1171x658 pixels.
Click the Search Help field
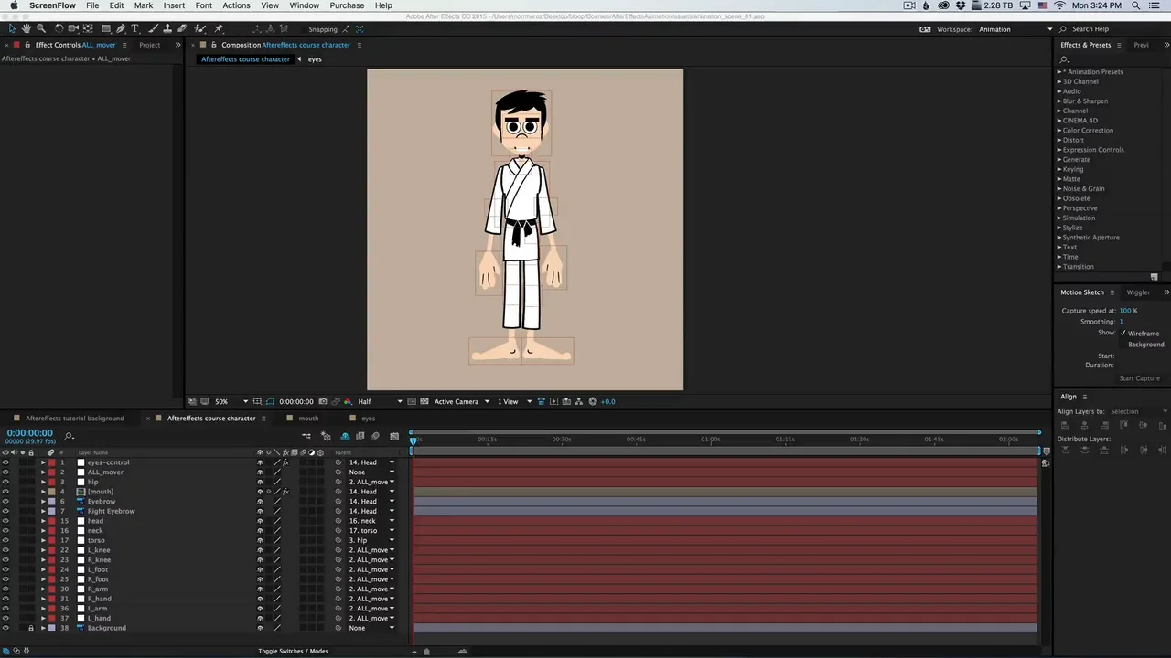coord(1090,29)
